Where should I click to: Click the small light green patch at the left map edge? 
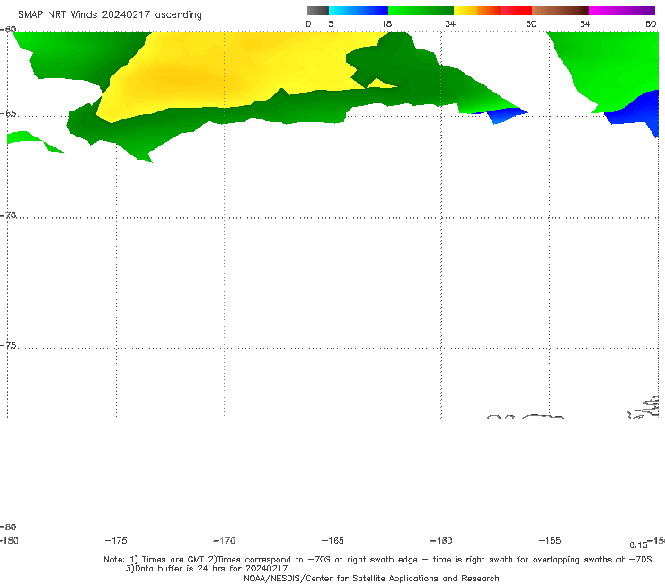(x=30, y=140)
